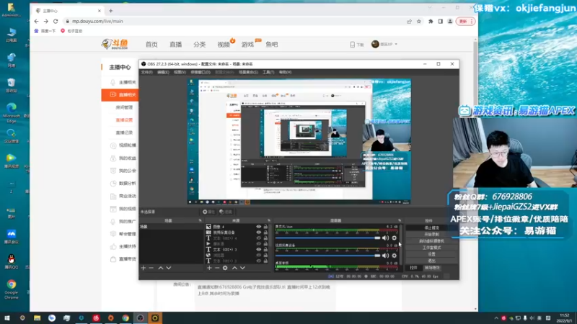Move the OBS scene down
Screen dimensions: 577x324
169,268
